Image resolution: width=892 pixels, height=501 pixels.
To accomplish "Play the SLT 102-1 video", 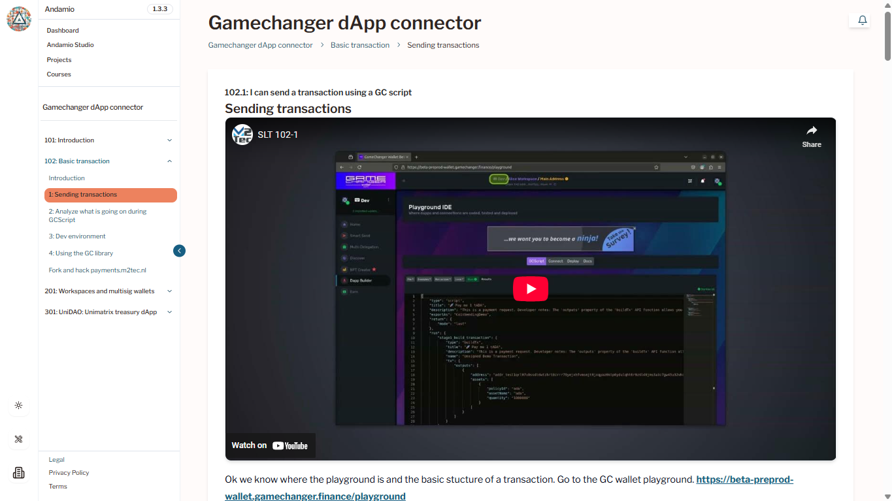I will 530,289.
